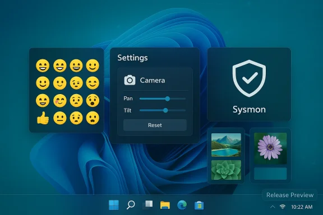Click the Release Preview label

click(290, 195)
